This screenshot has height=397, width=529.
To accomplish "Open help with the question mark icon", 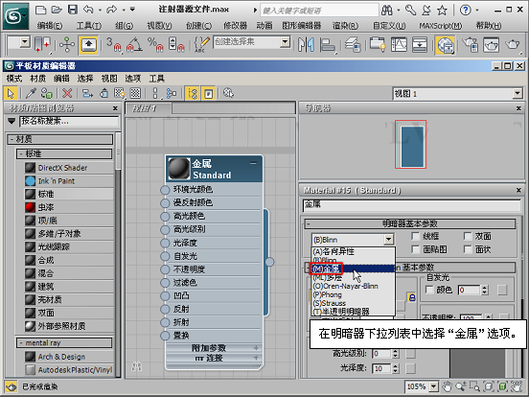I will coord(465,11).
